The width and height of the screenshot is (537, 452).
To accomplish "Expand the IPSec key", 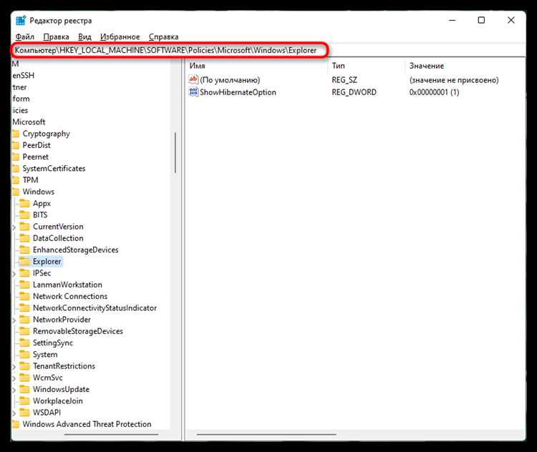I will [x=14, y=274].
